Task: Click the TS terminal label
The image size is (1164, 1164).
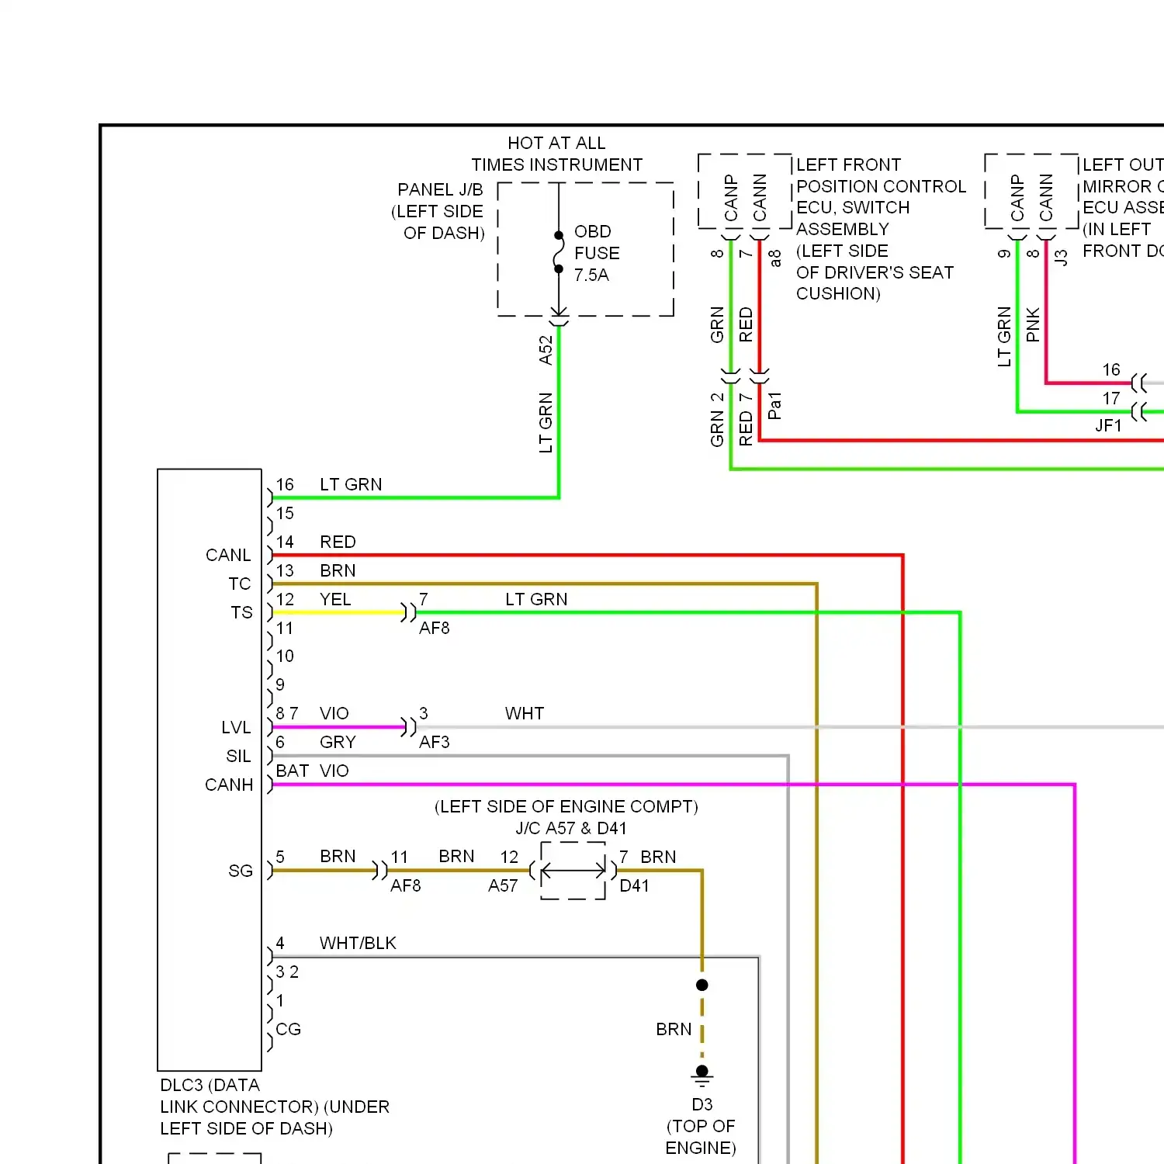Action: (241, 612)
